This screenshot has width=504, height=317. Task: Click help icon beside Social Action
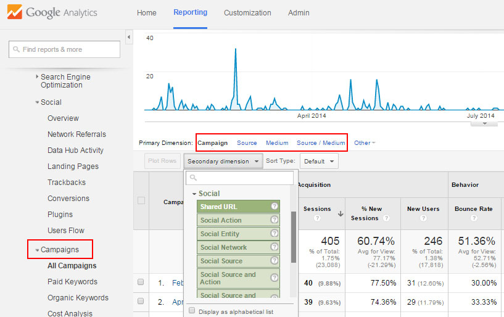click(275, 220)
